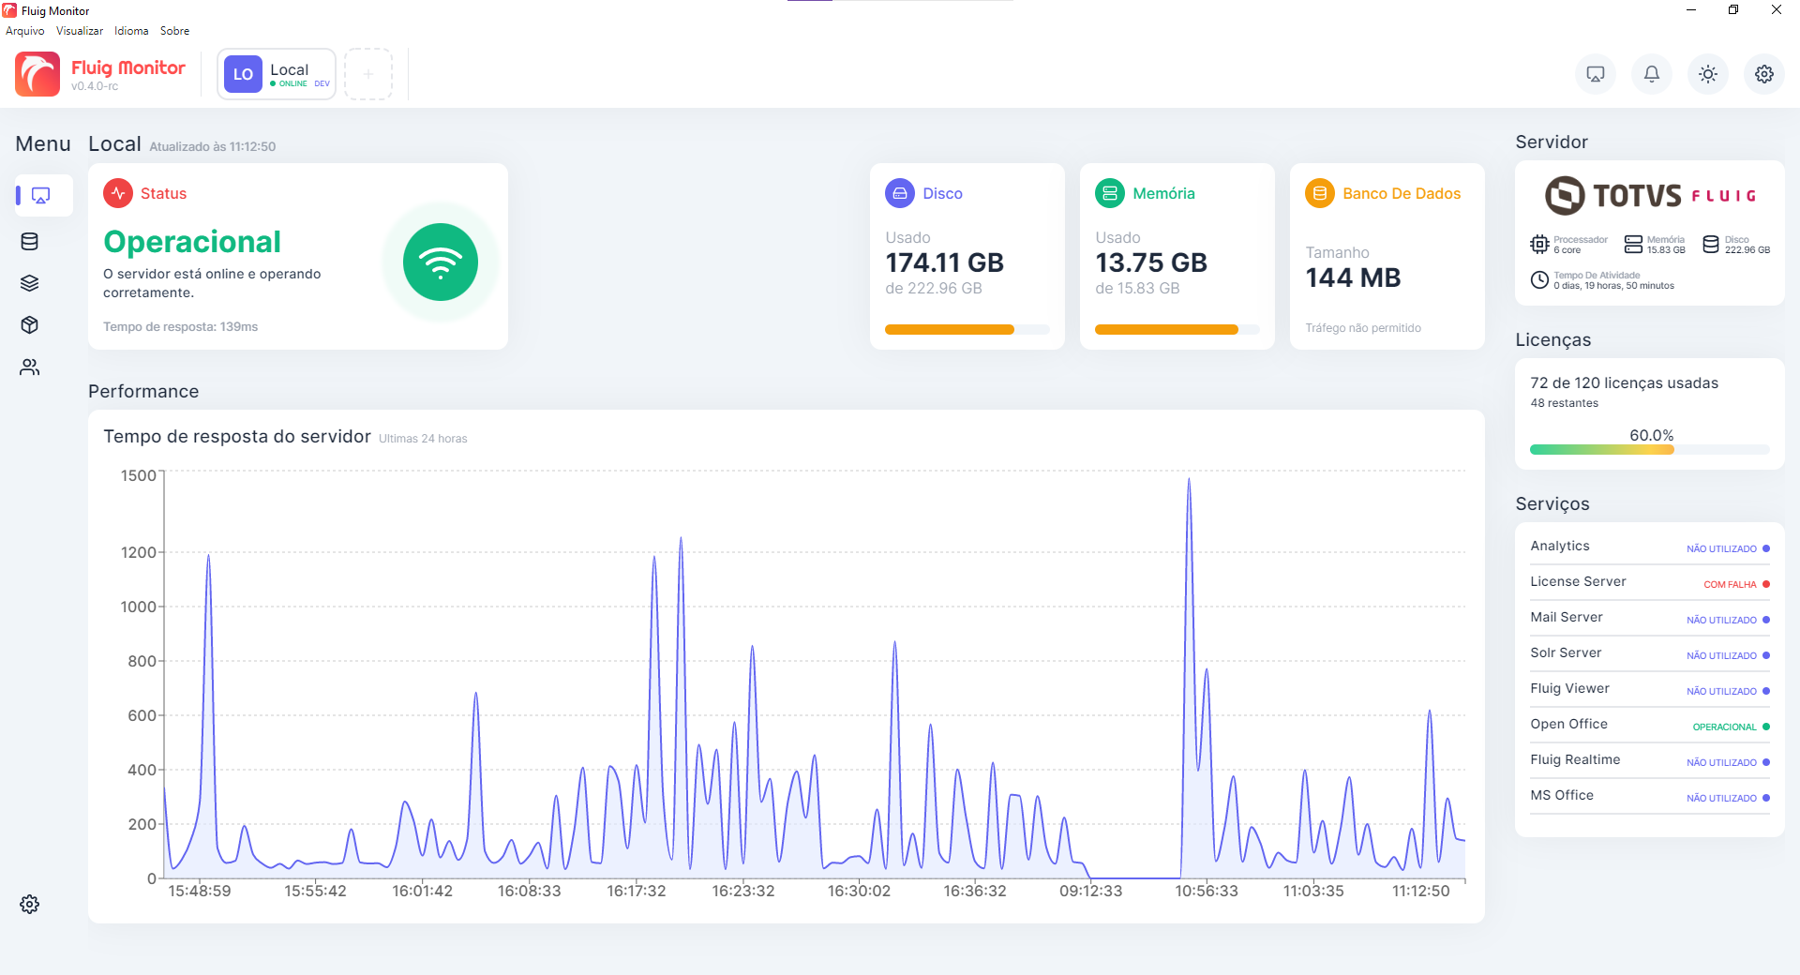Open the Visualizar menu

pos(80,31)
